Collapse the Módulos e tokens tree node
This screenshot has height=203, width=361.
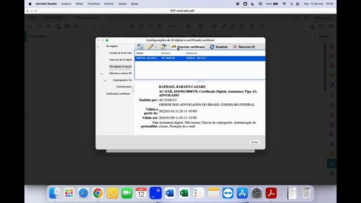coord(102,74)
